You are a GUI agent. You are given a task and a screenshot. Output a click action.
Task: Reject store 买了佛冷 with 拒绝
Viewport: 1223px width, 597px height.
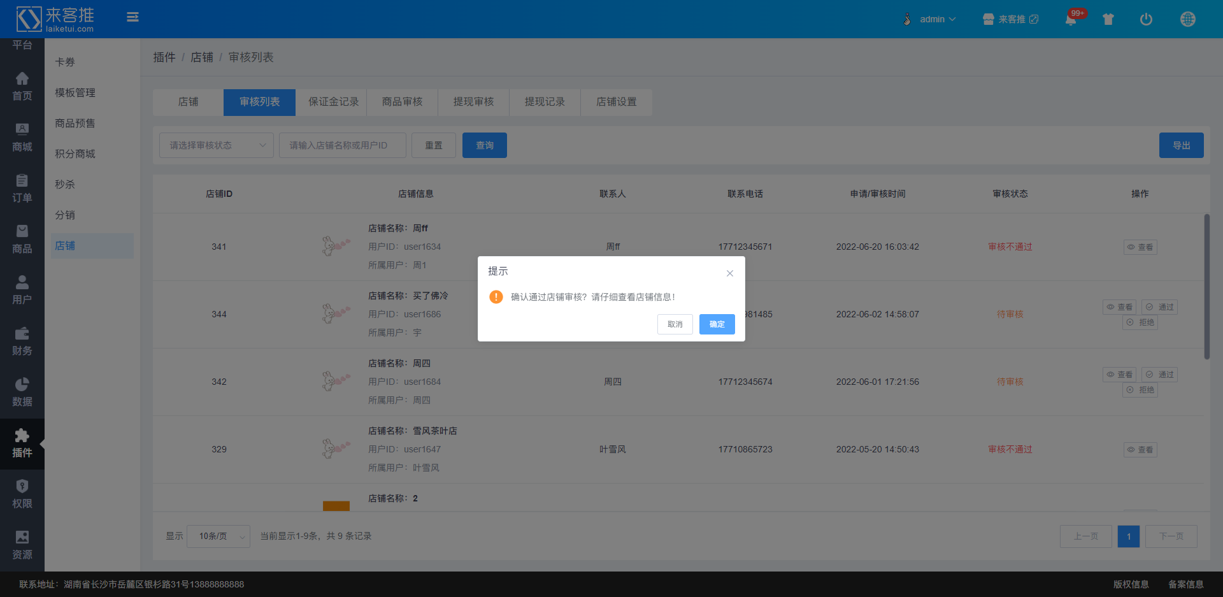point(1140,322)
